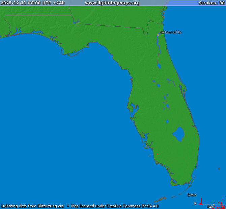This screenshot has width=226, height=209.
Task: Click the red lightning stroke dot on land
Action: click(157, 154)
